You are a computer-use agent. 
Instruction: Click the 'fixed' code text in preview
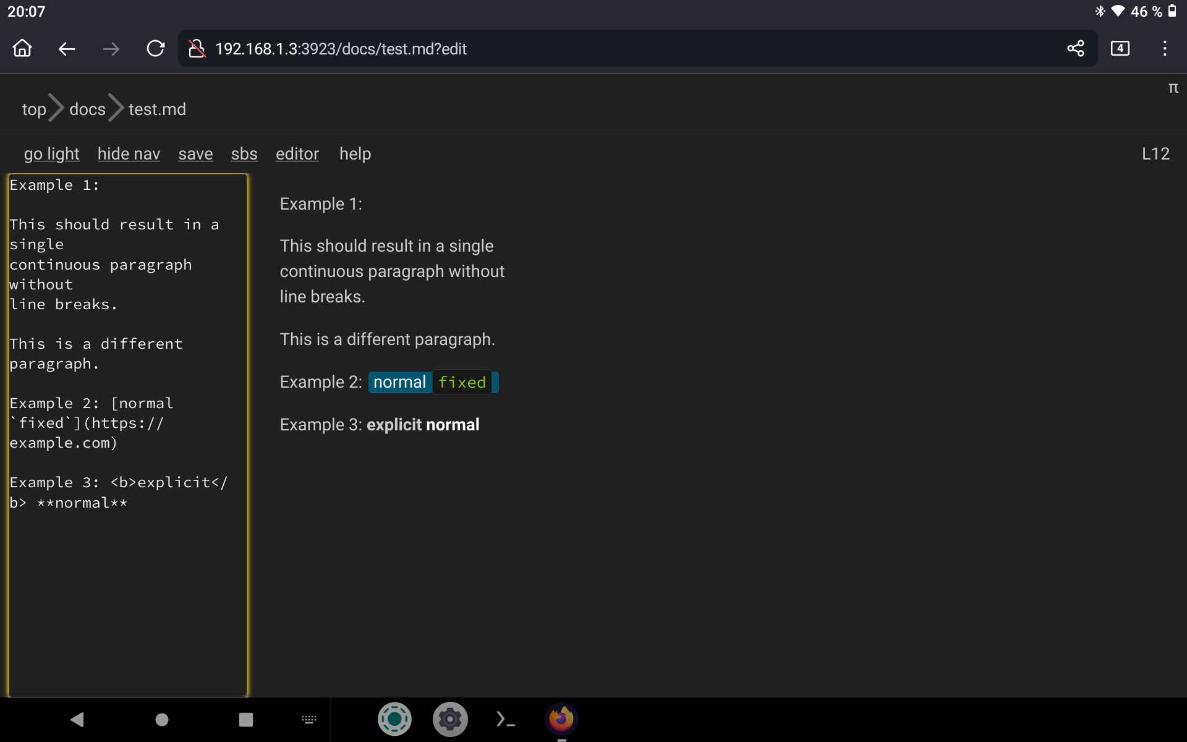[x=462, y=382]
